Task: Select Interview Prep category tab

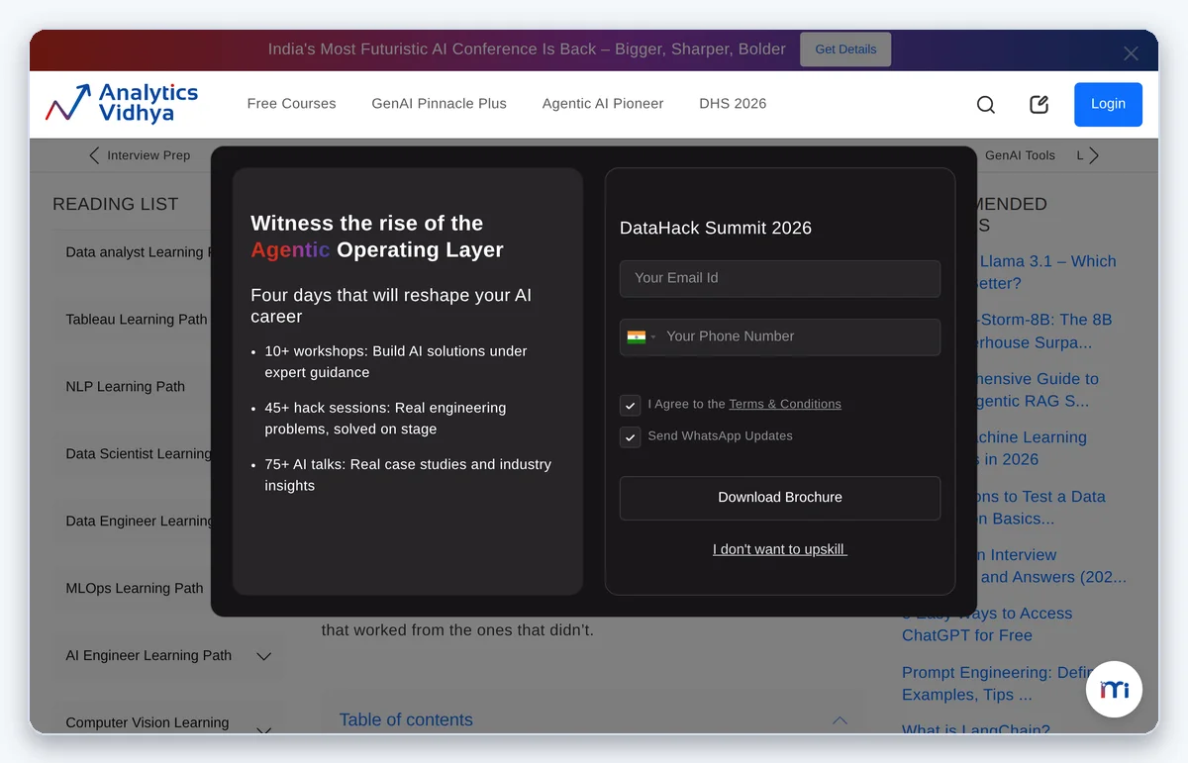Action: pos(148,155)
